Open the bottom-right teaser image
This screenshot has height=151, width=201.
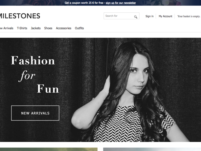tap(152, 149)
